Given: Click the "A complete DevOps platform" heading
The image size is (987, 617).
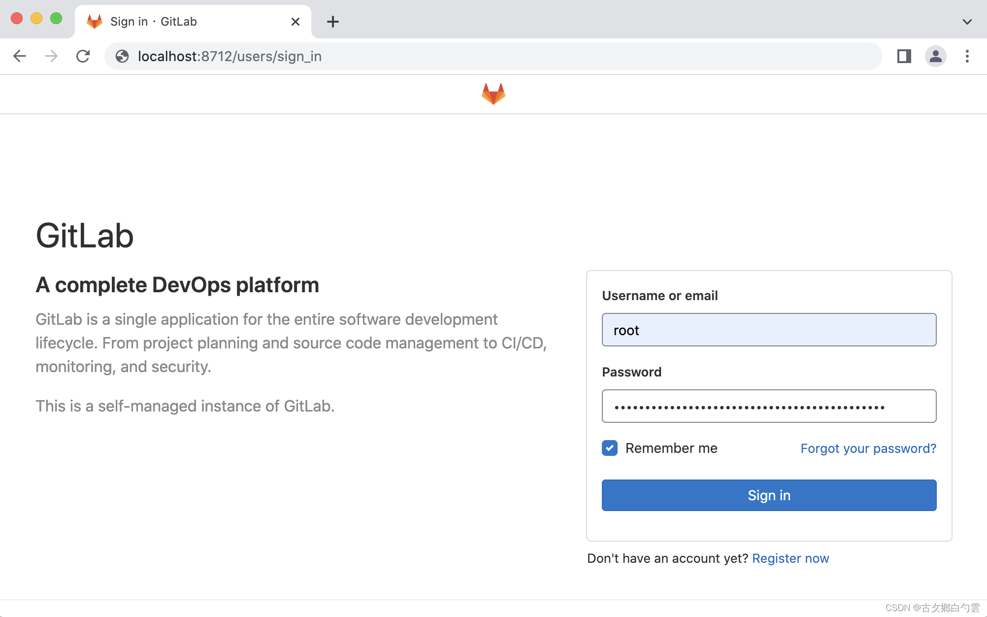Looking at the screenshot, I should pyautogui.click(x=177, y=285).
